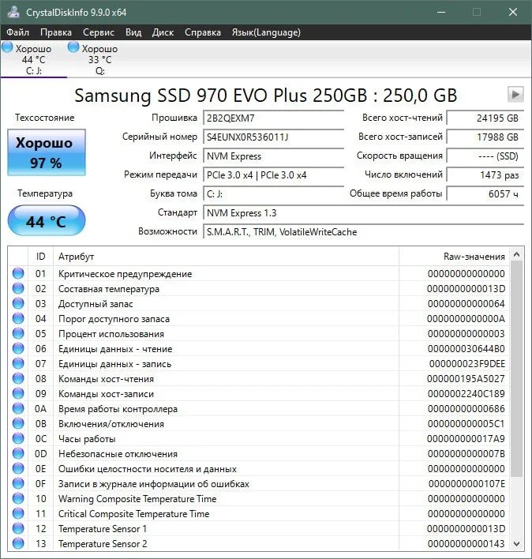Click the attribute list scrollbar thumb
Screen dimensions: 532x559
pos(517,368)
